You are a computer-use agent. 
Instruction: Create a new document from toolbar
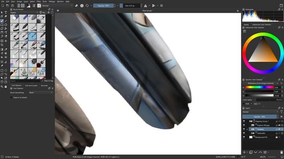[3, 6]
